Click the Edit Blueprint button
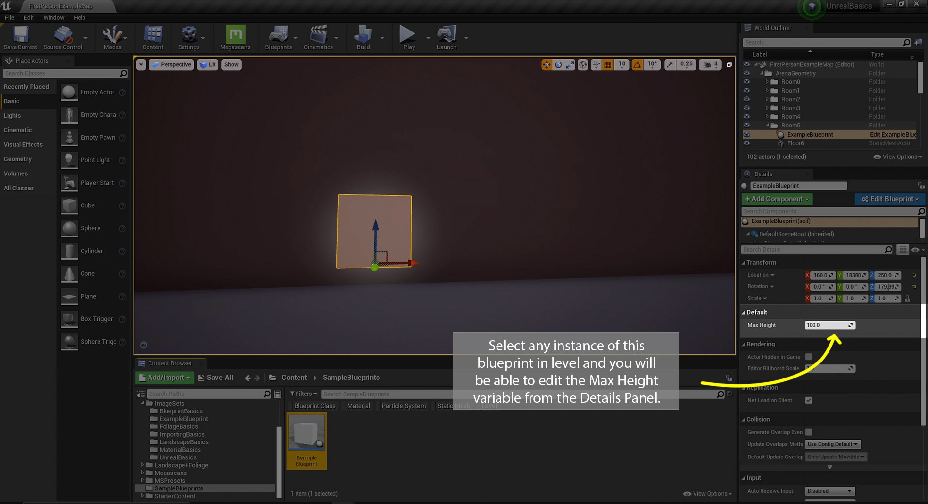 click(x=890, y=199)
